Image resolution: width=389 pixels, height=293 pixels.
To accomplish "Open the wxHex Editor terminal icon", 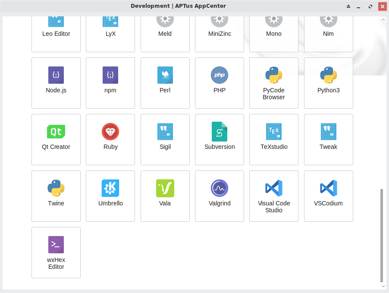I will pos(56,245).
